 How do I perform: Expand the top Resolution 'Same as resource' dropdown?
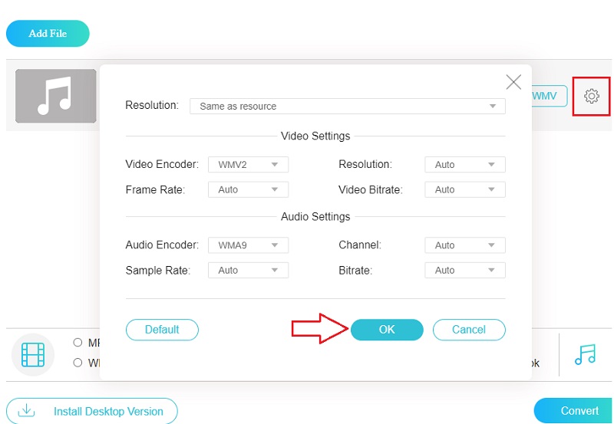(347, 106)
